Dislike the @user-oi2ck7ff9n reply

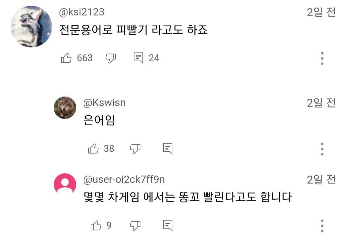tap(135, 226)
